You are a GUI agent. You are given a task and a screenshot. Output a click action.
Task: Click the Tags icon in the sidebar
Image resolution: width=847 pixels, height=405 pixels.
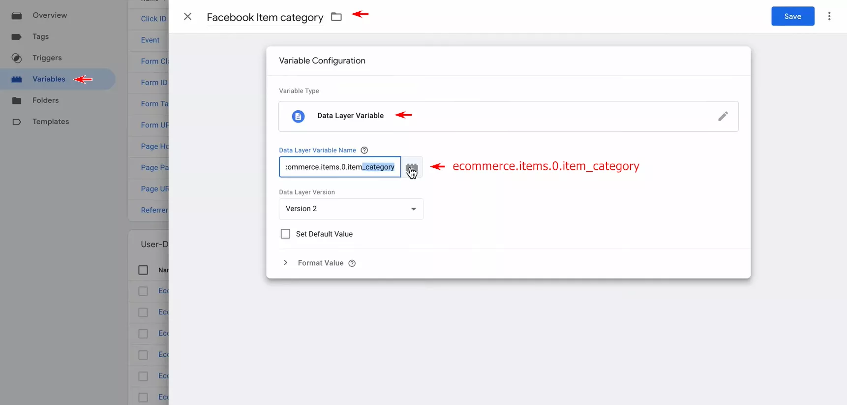click(x=17, y=36)
